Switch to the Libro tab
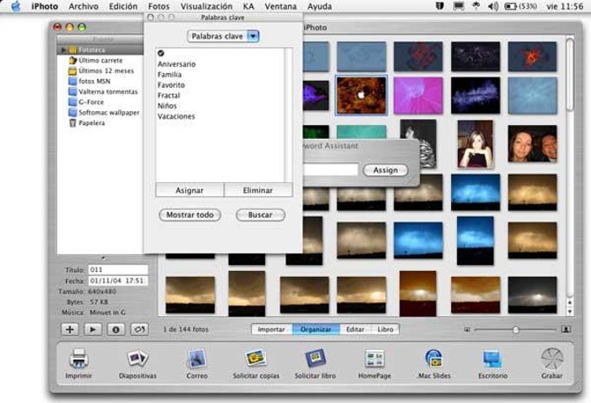Screen dimensions: 591x403 [x=385, y=329]
